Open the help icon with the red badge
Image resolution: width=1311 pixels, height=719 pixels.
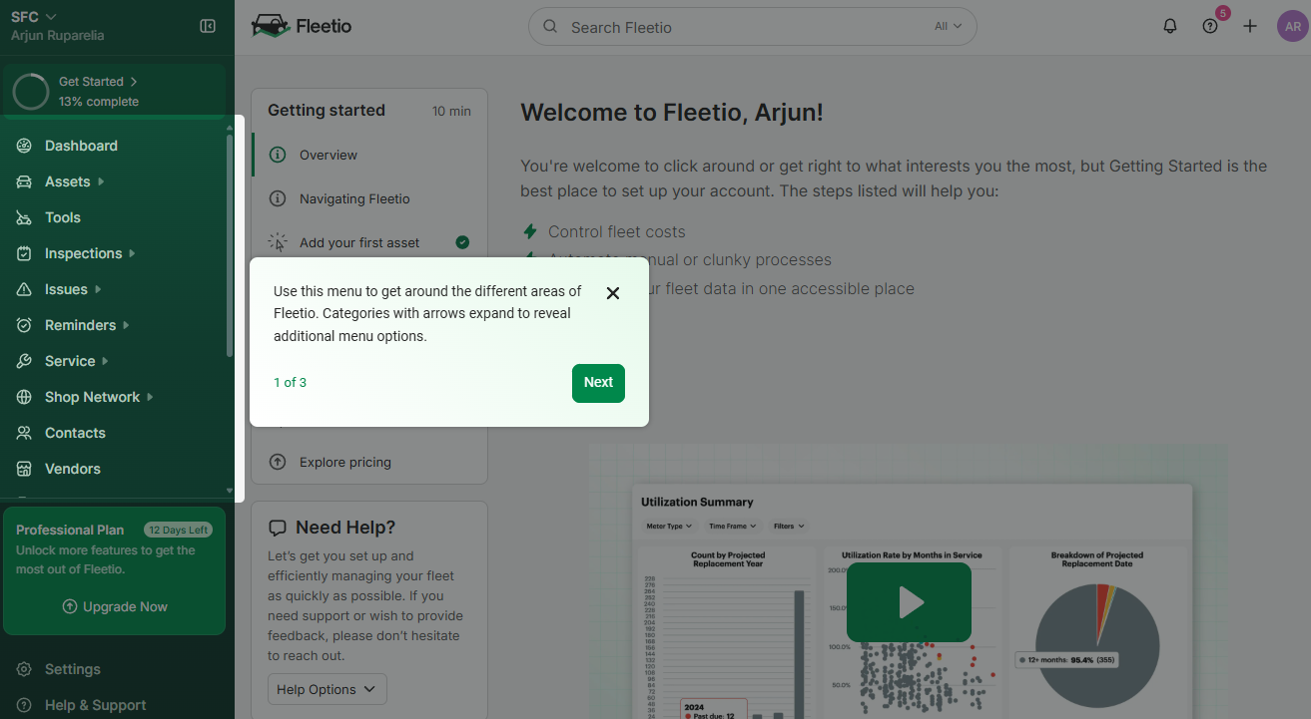tap(1209, 26)
